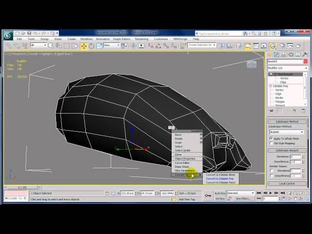
Task: Click the Save File floppy icon
Action: 29,33
